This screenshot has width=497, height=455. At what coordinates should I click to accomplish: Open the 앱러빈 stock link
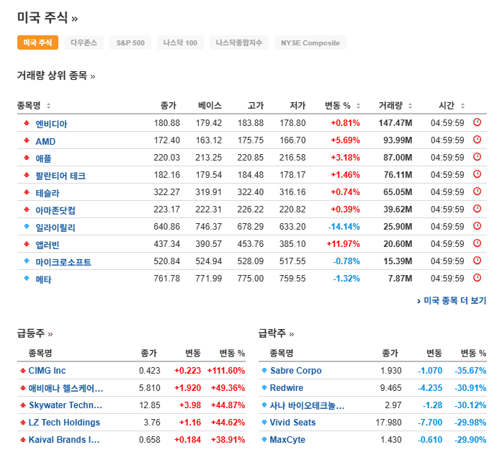coord(48,245)
